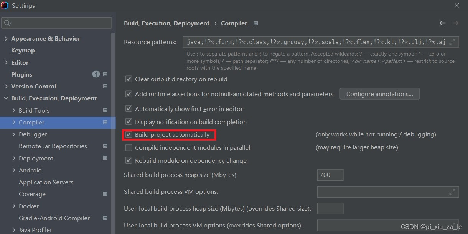468x234 pixels.
Task: Expand the Build Tools node
Action: [x=14, y=110]
